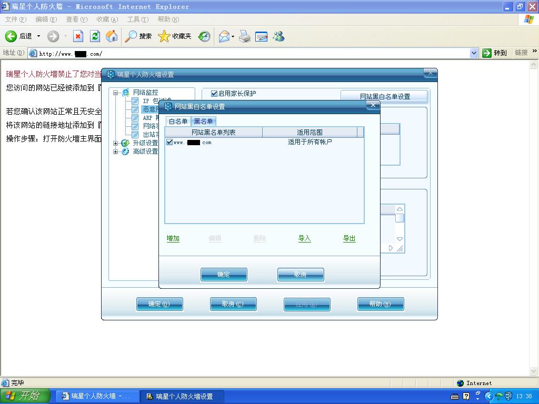Select the 升级设置 tree item
This screenshot has width=539, height=404.
(145, 143)
